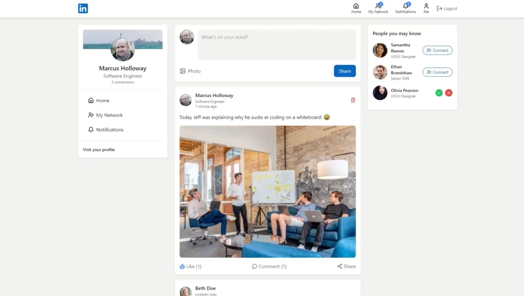The height and width of the screenshot is (296, 524).
Task: Add a Photo to the new post
Action: point(190,71)
